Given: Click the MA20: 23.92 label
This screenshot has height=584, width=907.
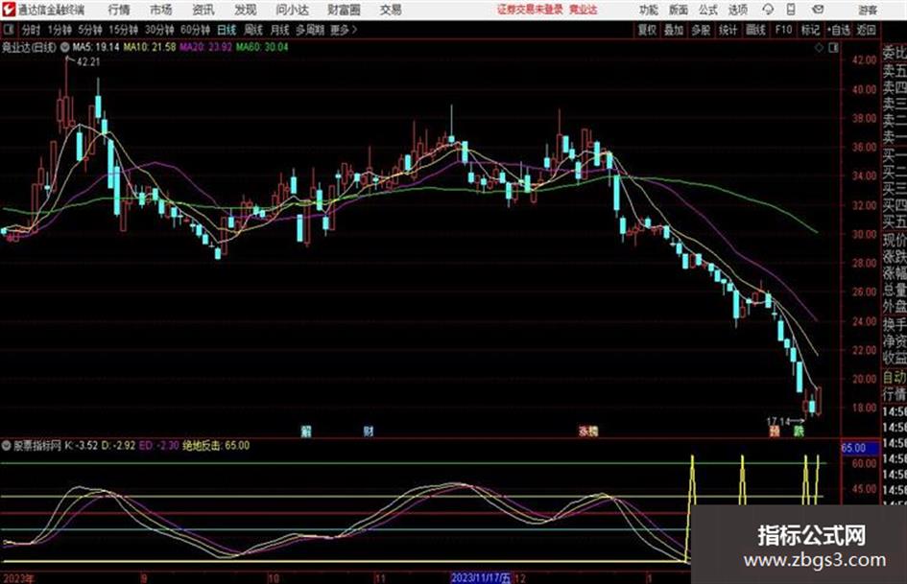Looking at the screenshot, I should (x=206, y=47).
